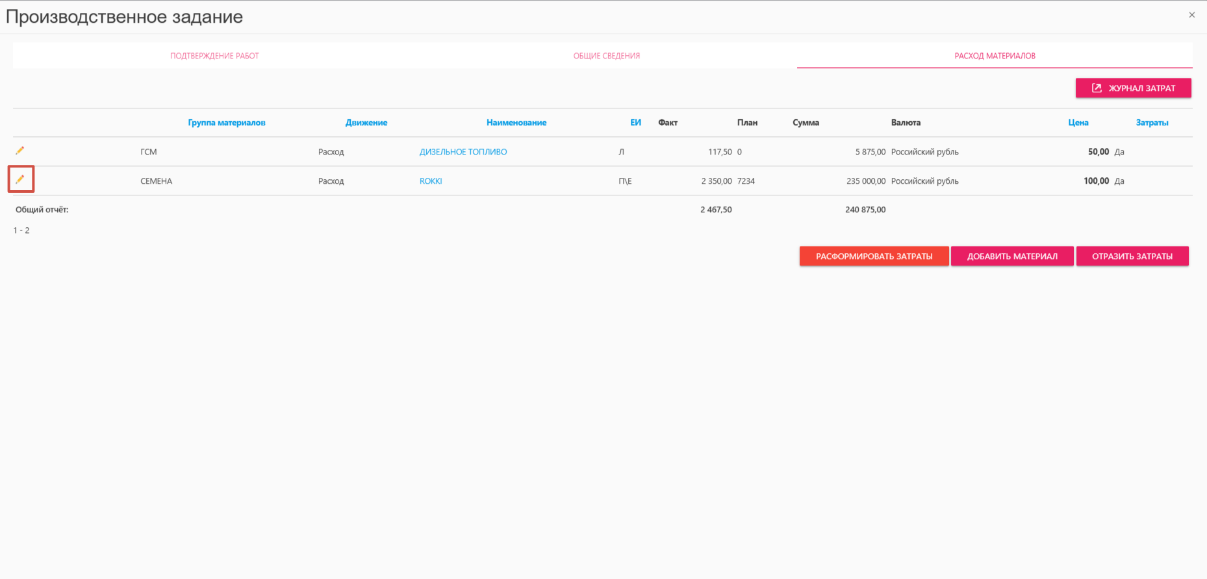1207x579 pixels.
Task: Open the ДИЗЕЛЬНОЕ ТОПЛИВО material link
Action: (463, 152)
